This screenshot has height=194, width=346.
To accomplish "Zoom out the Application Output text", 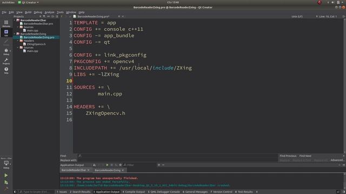I will [163, 165].
